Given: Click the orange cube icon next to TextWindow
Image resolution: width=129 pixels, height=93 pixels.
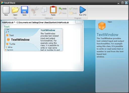Looking at the screenshot, I should click(x=8, y=40).
